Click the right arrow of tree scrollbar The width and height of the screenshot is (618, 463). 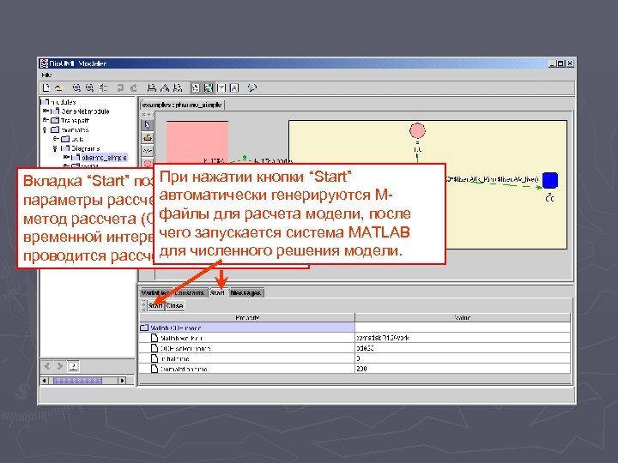pos(122,381)
